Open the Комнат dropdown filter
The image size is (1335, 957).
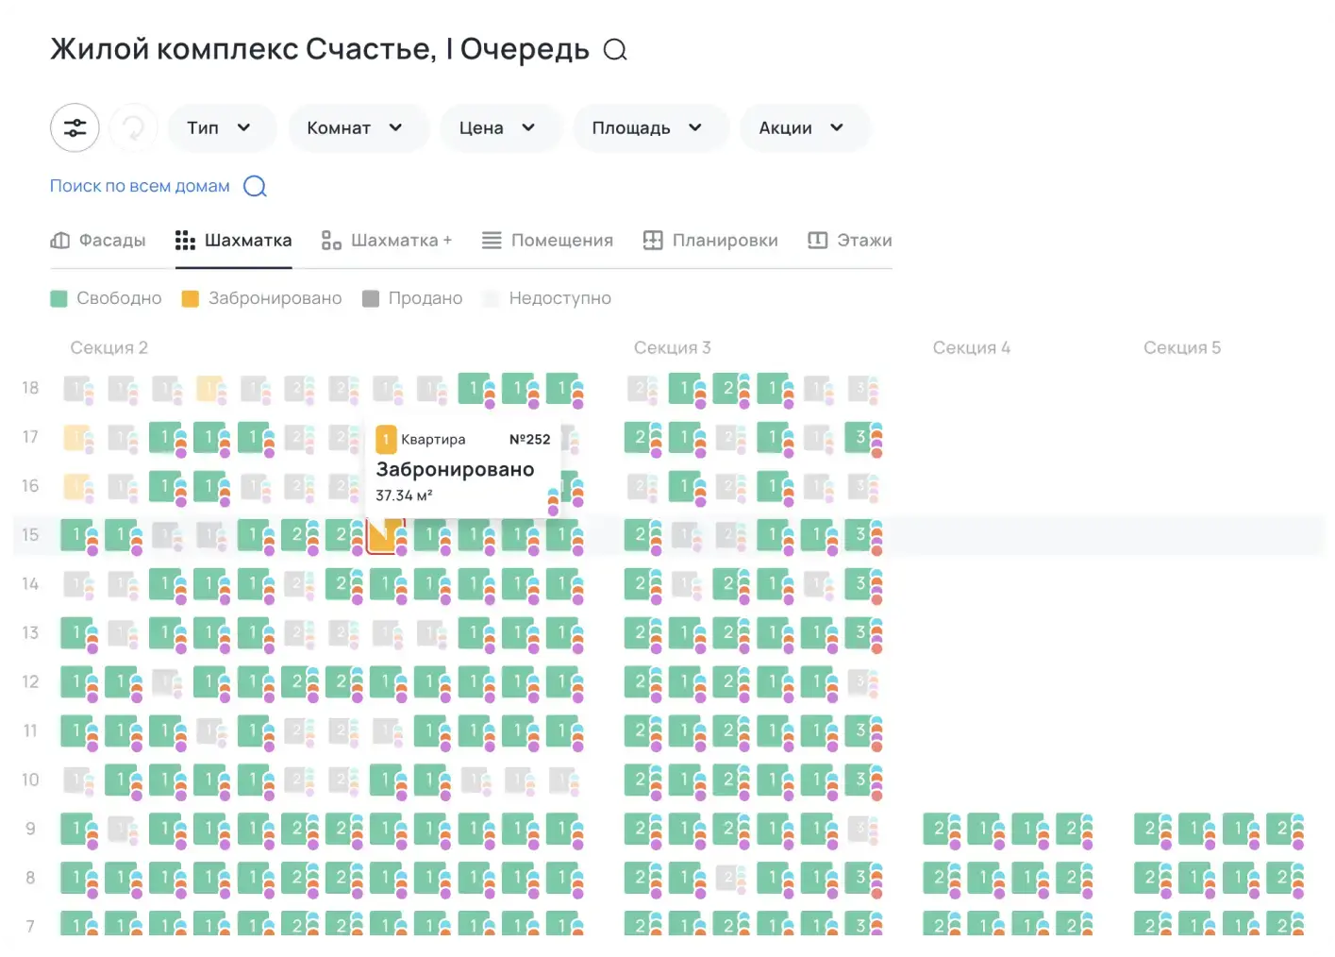357,127
